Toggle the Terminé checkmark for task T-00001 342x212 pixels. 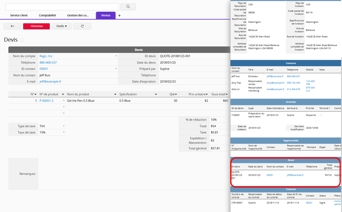(321, 115)
